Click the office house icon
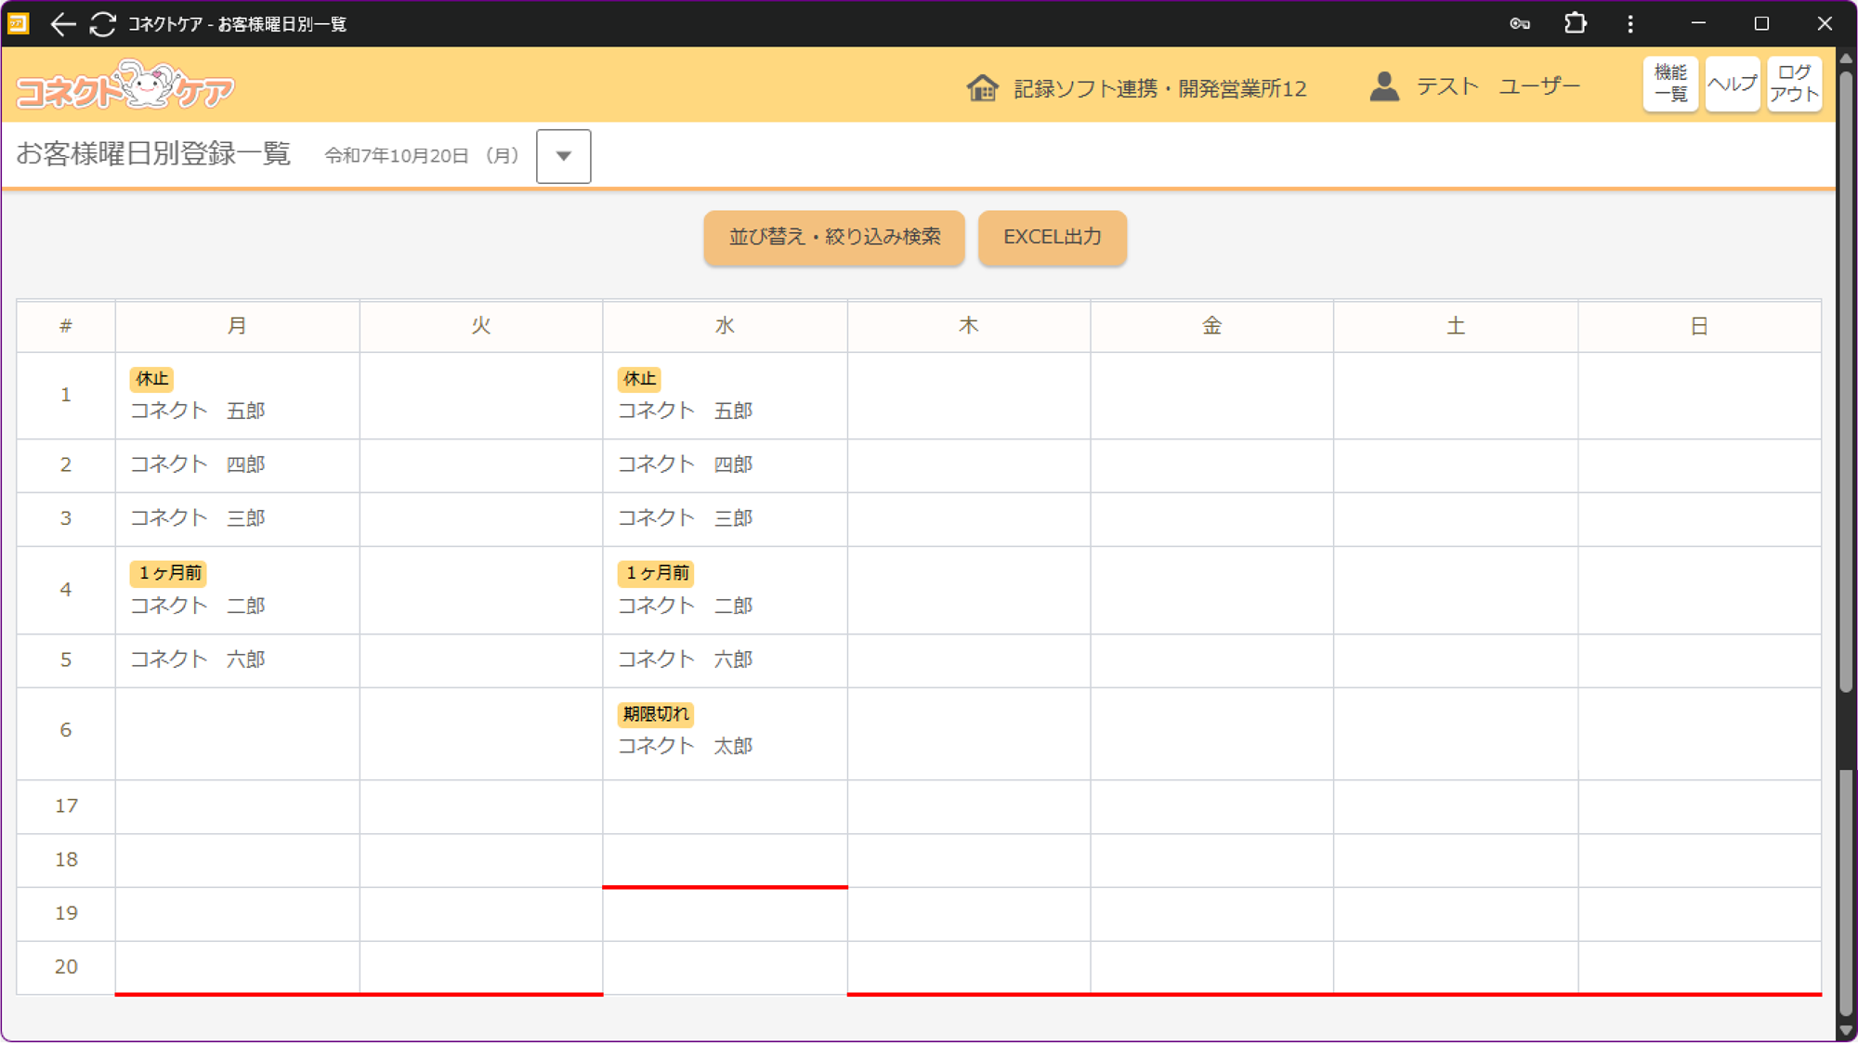Image resolution: width=1858 pixels, height=1045 pixels. click(982, 88)
